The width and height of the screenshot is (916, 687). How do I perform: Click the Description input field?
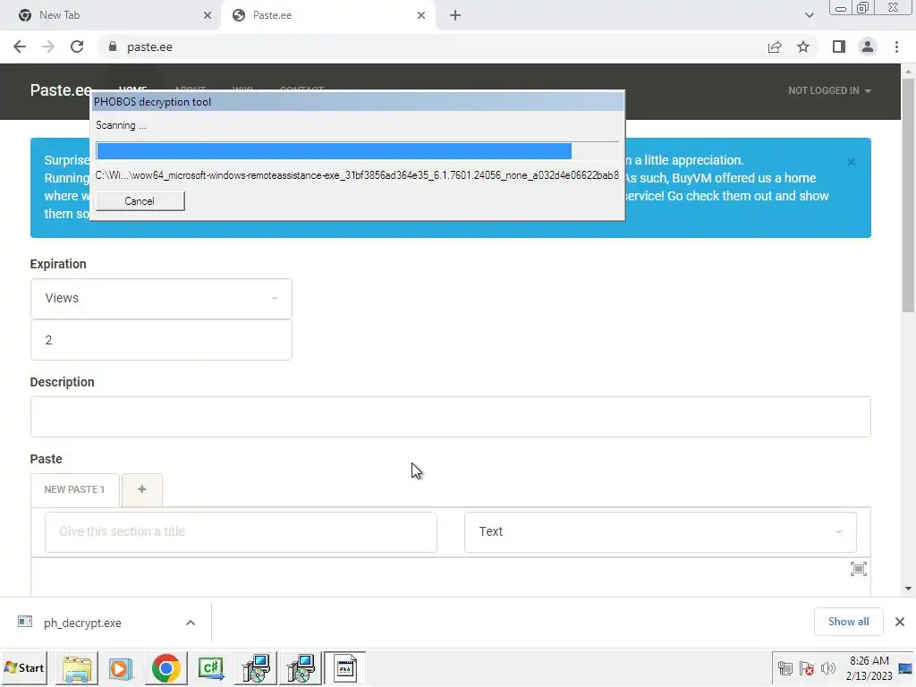coord(451,417)
